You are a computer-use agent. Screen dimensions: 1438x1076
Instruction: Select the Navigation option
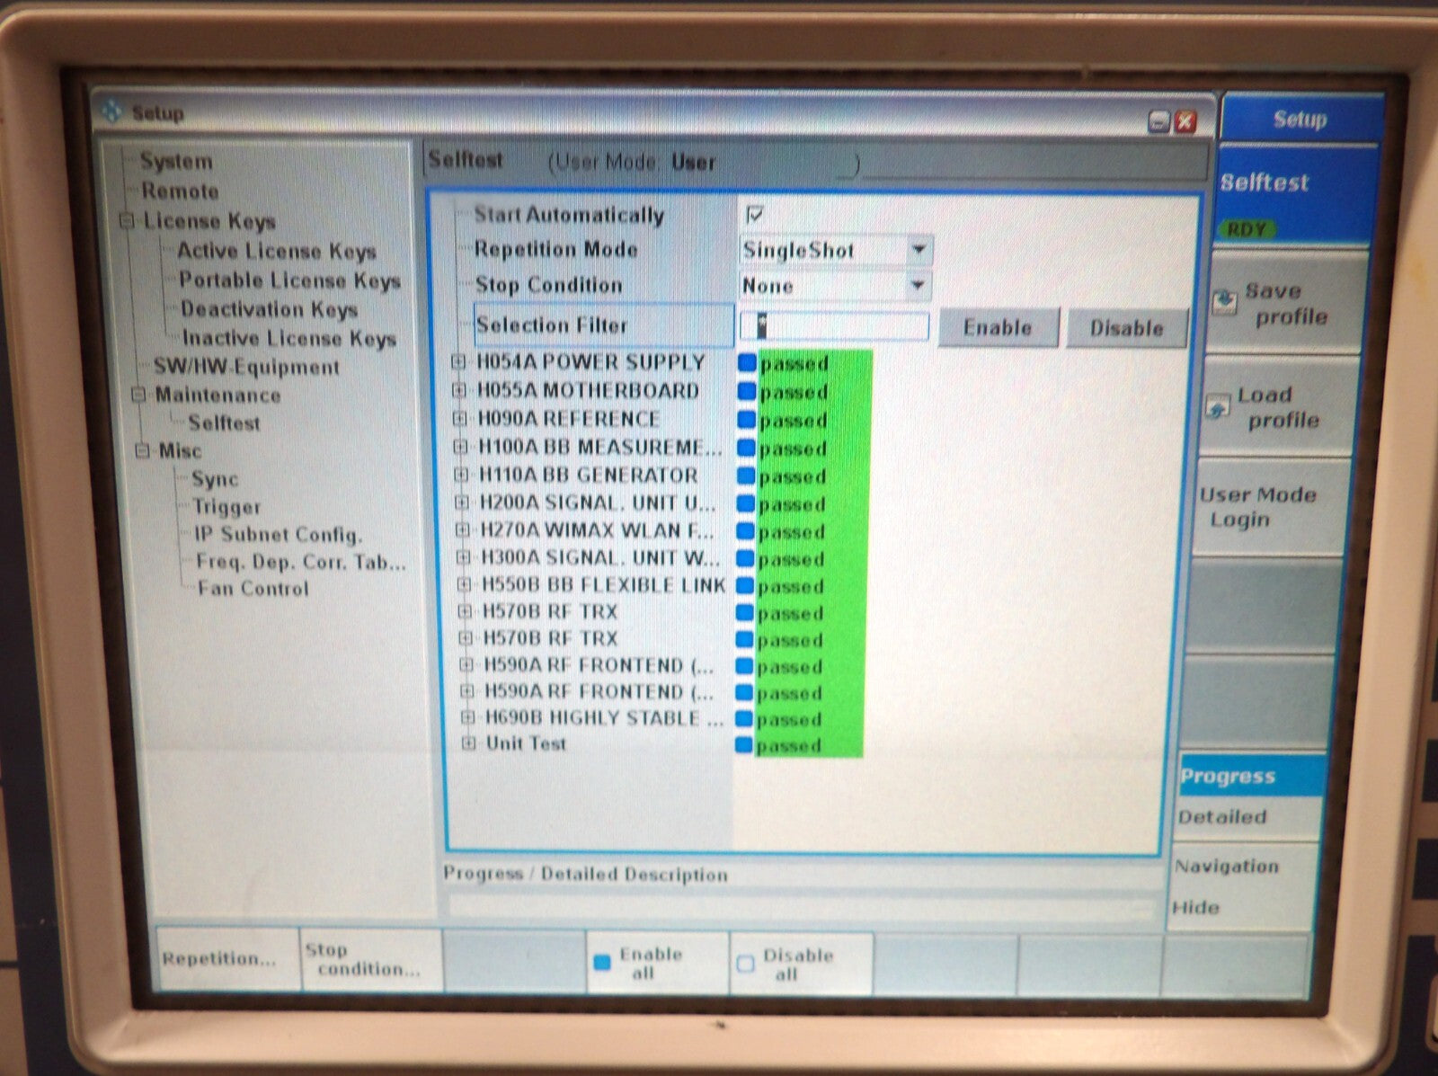1245,867
